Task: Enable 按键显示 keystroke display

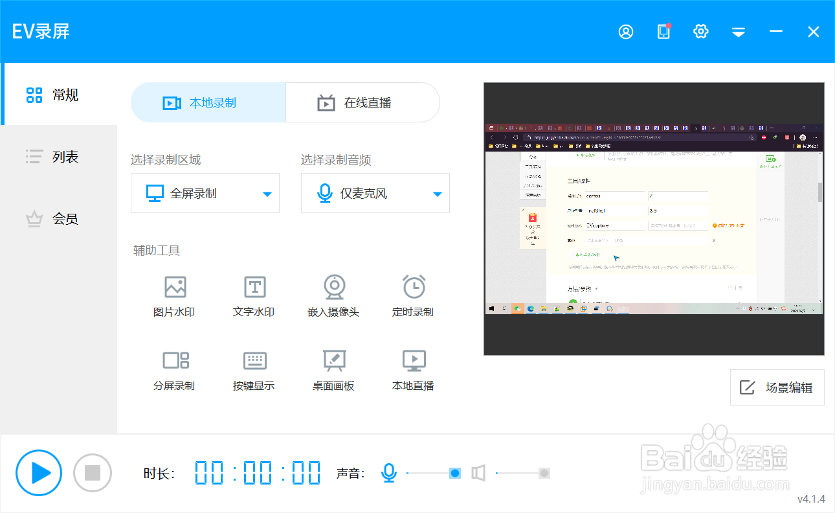Action: 254,369
